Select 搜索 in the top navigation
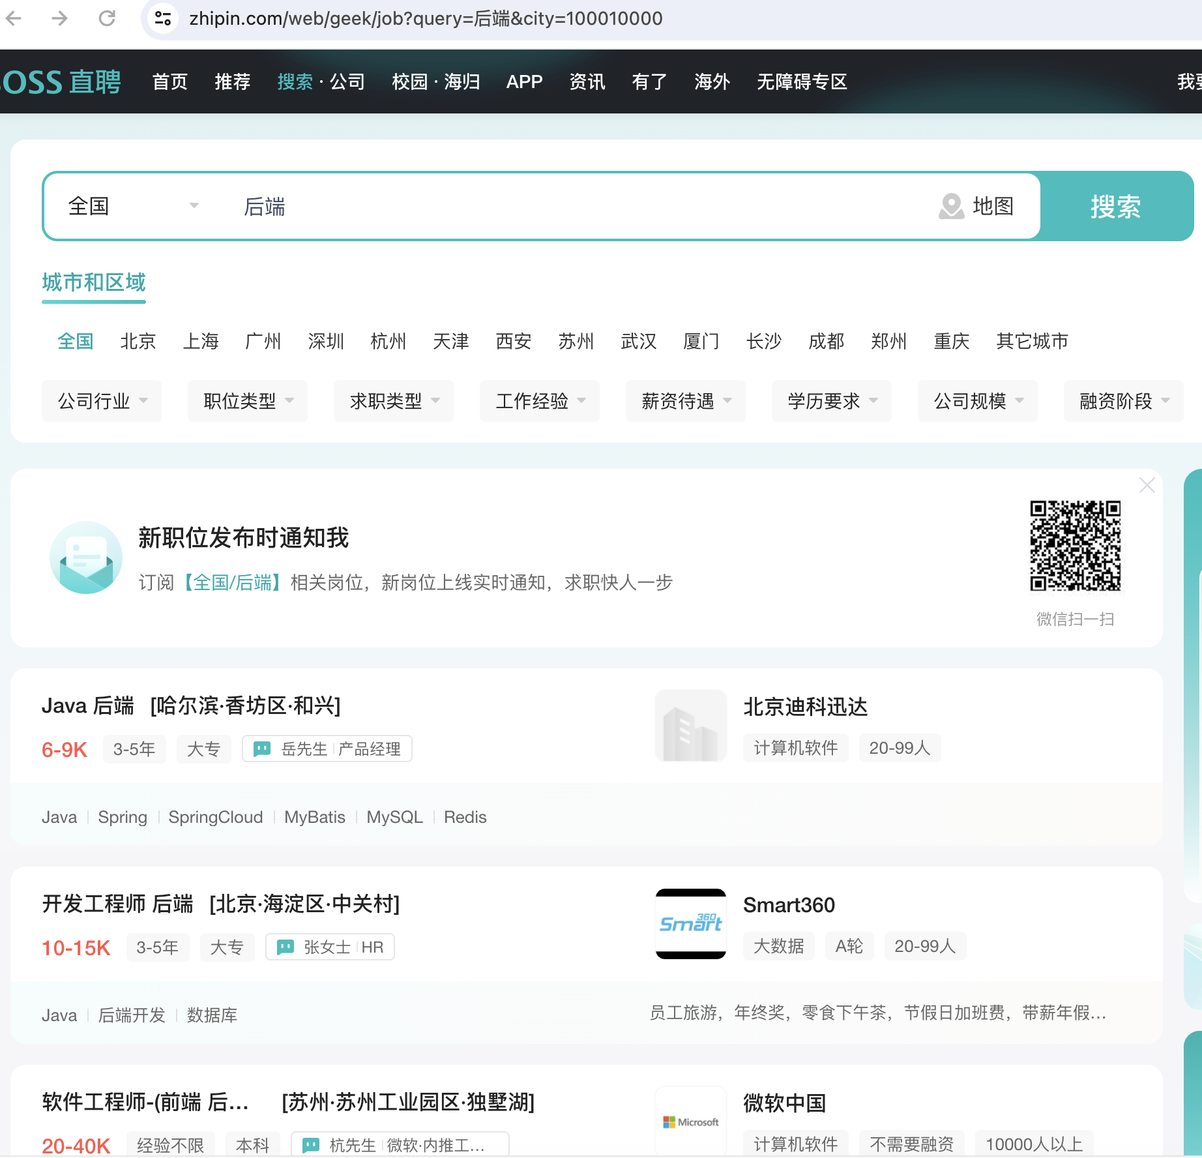The width and height of the screenshot is (1202, 1158). point(295,82)
